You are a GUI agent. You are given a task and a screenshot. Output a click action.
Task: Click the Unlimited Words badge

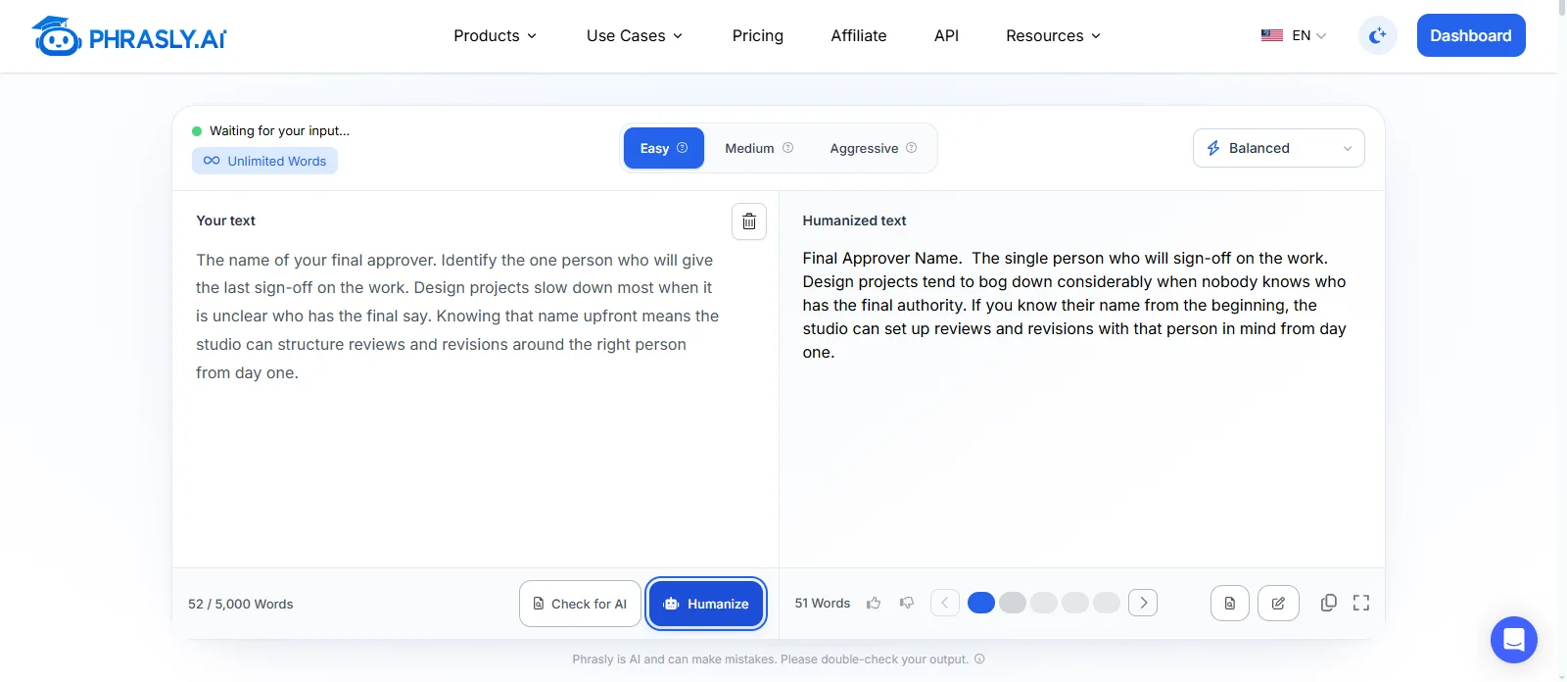264,161
